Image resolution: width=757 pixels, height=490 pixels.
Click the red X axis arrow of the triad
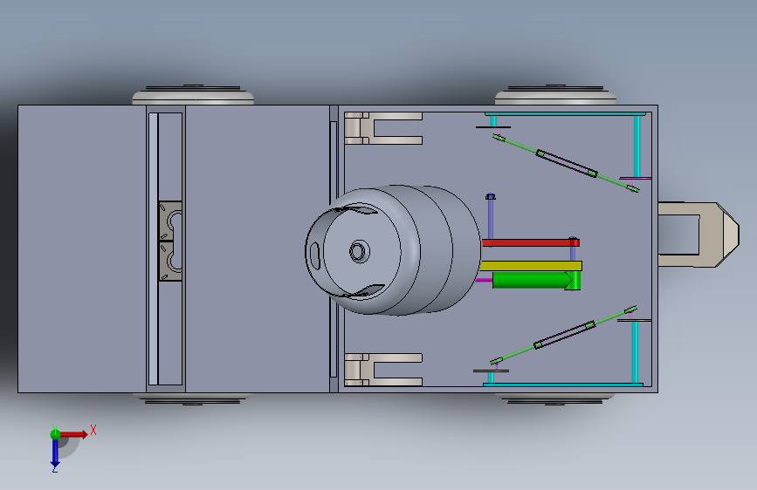[x=74, y=434]
